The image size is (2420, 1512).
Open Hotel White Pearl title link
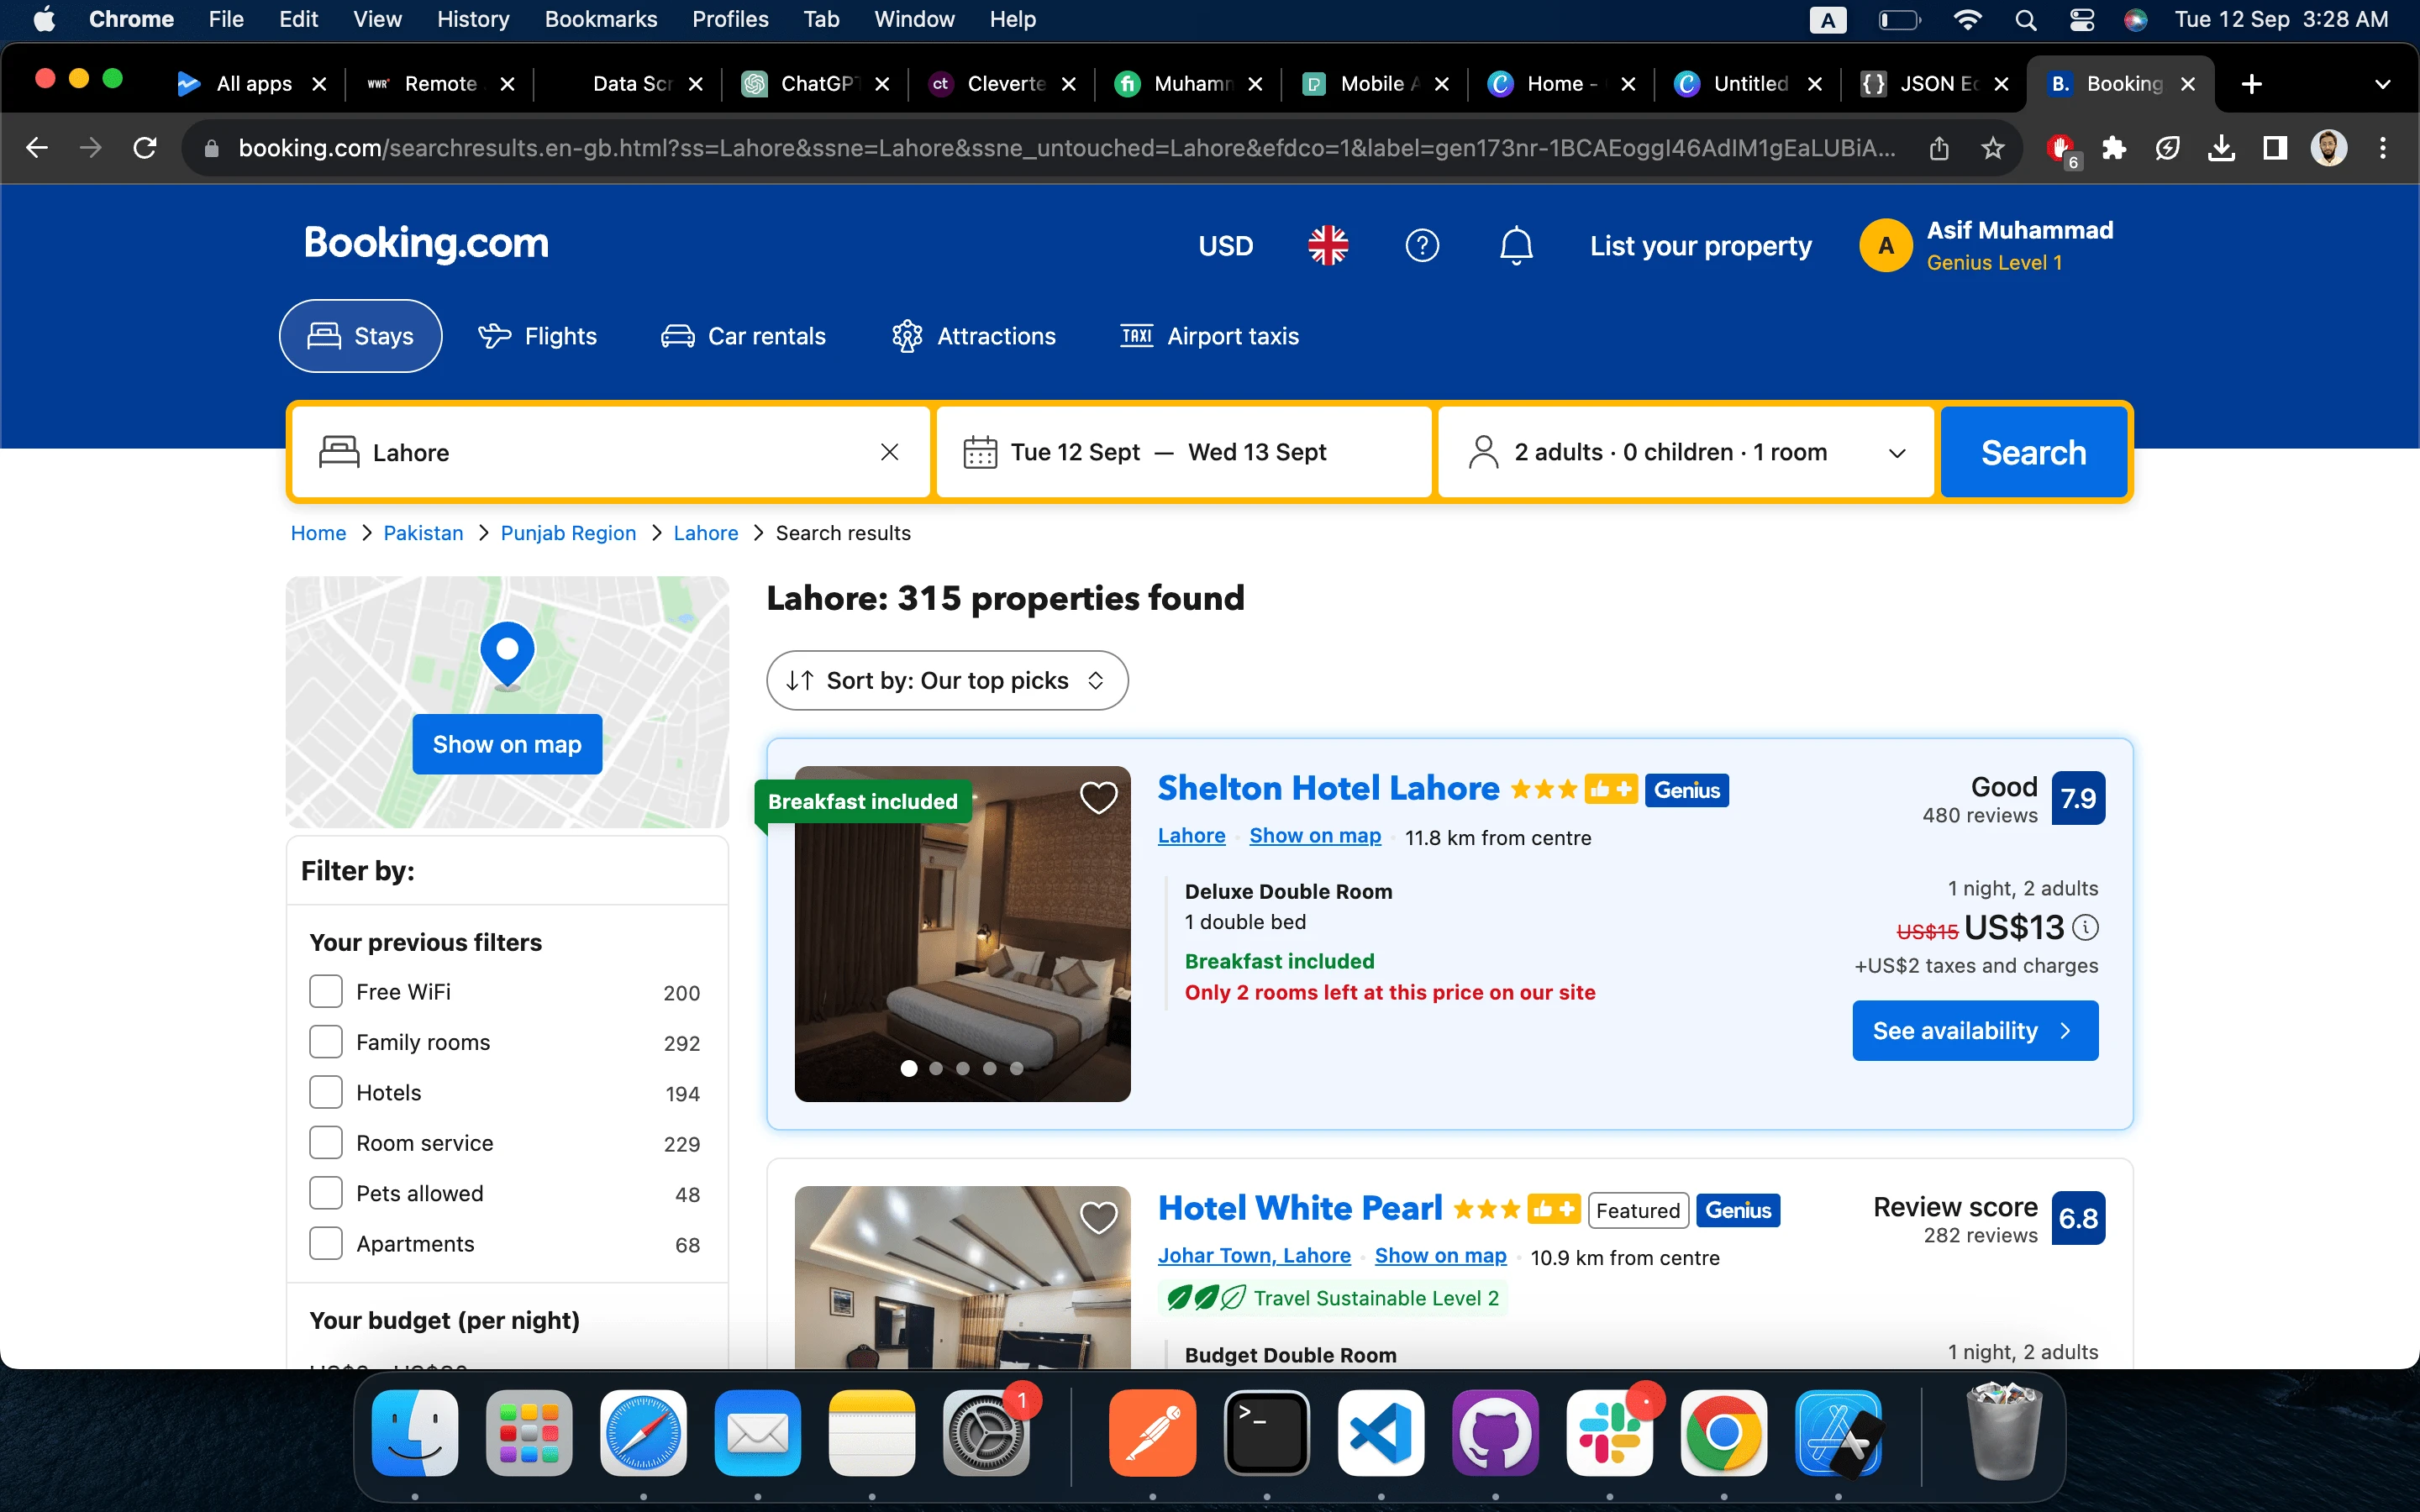1300,1209
